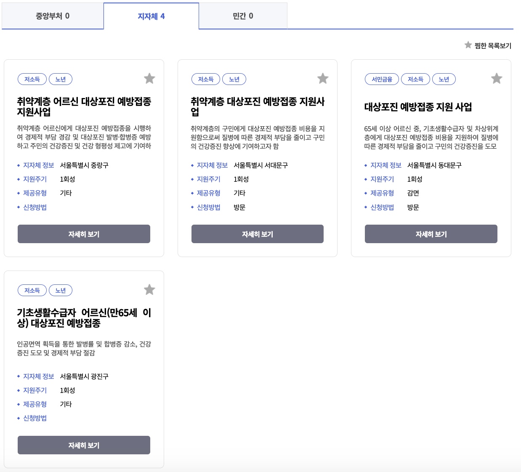The width and height of the screenshot is (521, 472).
Task: Click the star icon beside 찜한 목록보기
Action: [468, 45]
